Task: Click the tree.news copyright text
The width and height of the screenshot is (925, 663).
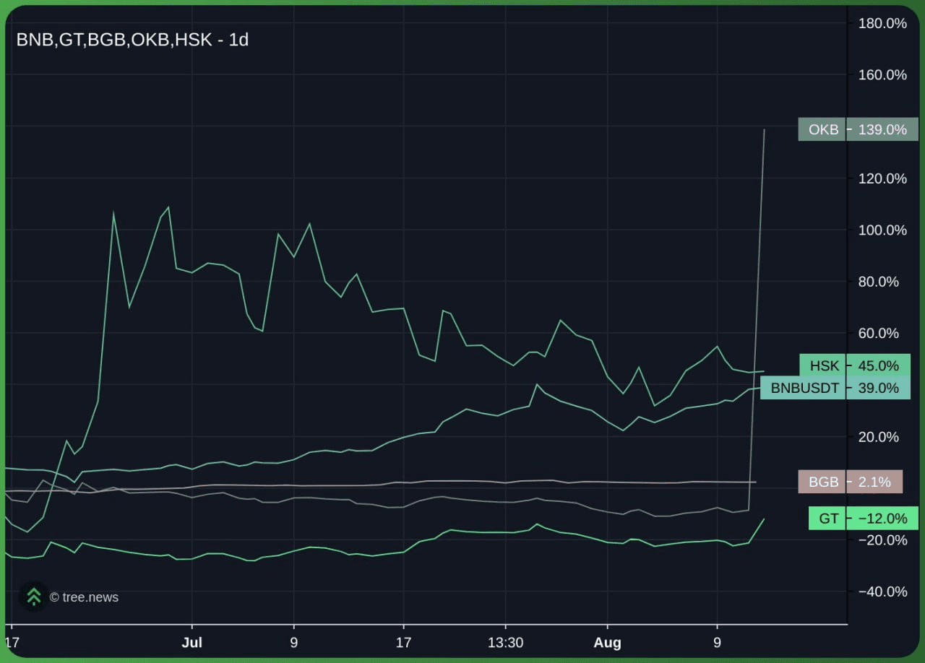Action: point(84,597)
